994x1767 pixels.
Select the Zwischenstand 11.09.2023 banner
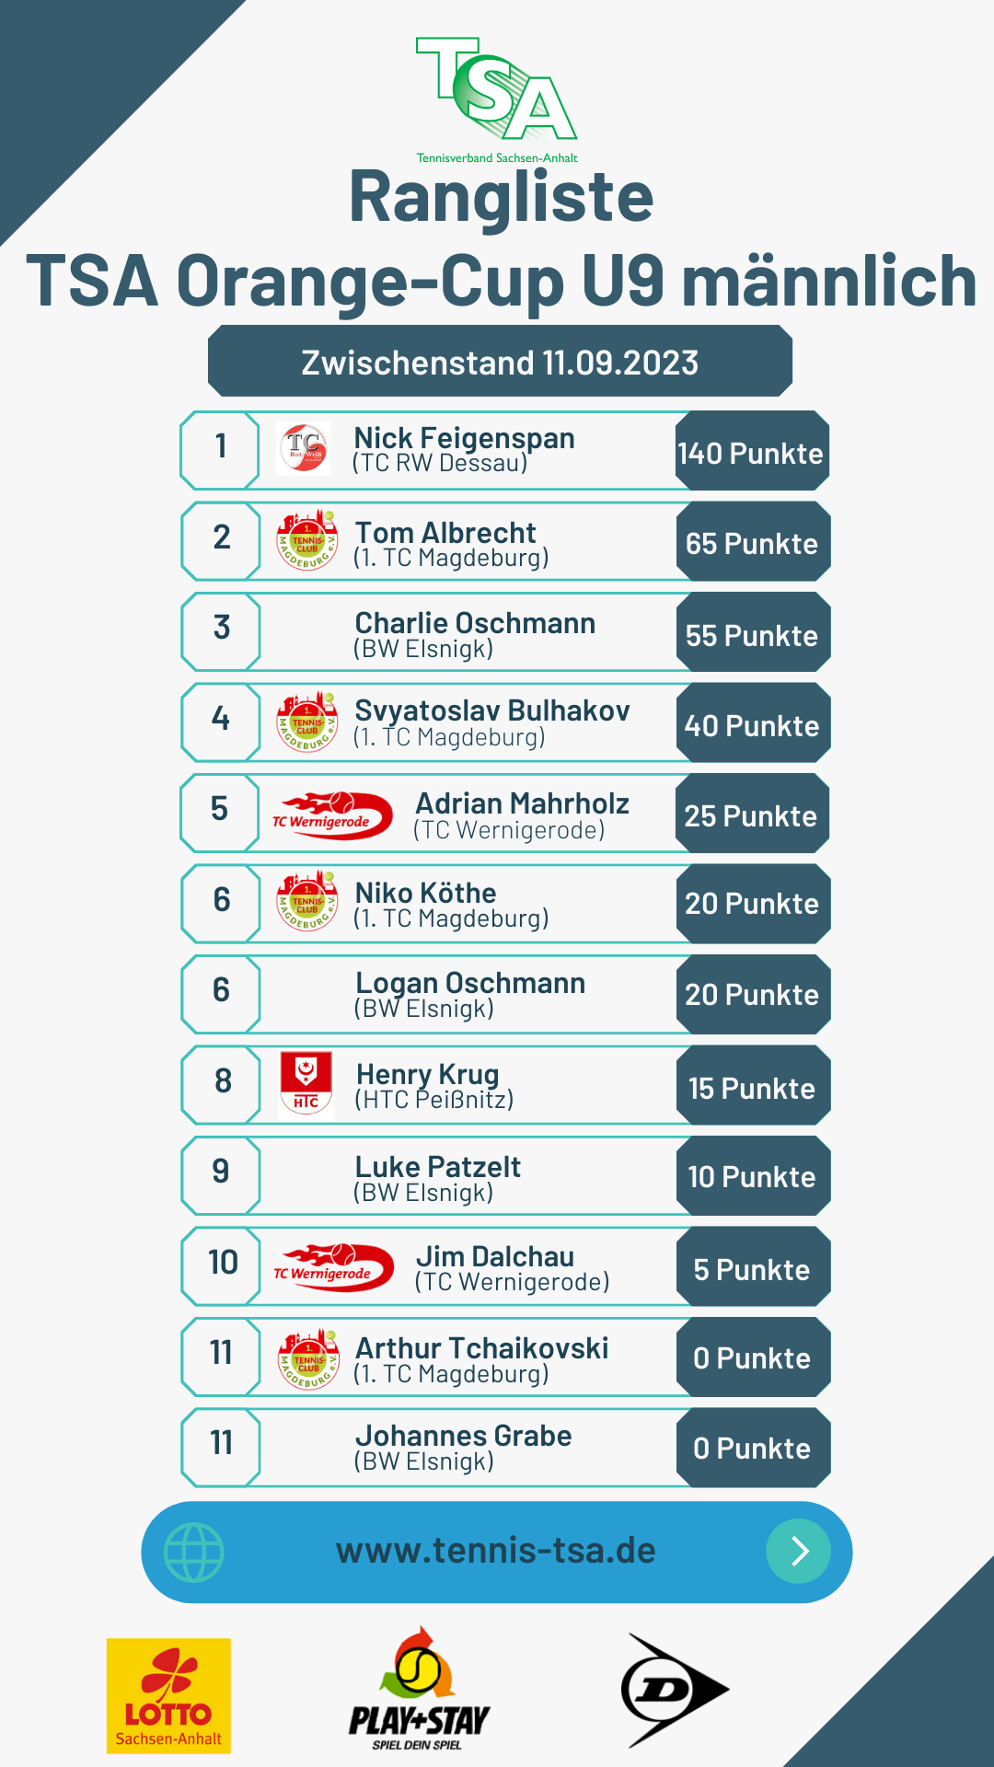[500, 362]
